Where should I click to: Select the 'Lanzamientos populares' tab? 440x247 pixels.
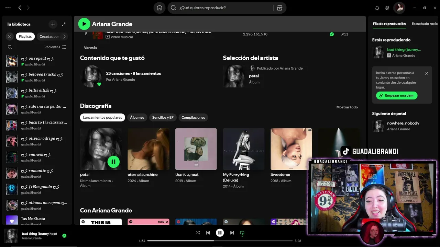tap(102, 117)
